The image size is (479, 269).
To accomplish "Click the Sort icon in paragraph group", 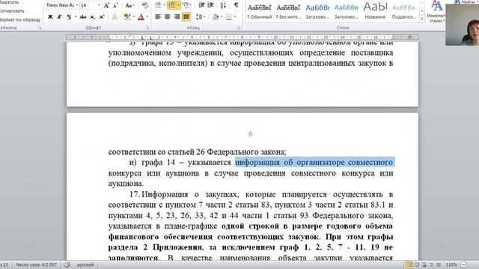I will pos(223,5).
